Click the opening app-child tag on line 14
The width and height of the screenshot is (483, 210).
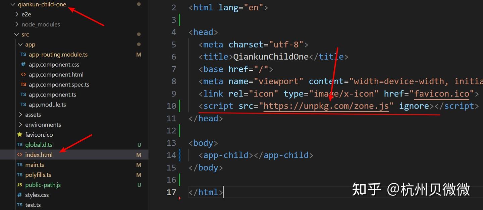coord(226,155)
